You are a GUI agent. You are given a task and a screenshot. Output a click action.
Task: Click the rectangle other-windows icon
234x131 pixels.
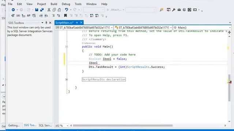(195, 10)
